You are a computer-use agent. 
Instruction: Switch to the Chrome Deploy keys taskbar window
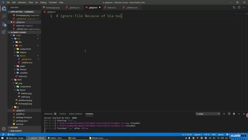coord(15,138)
